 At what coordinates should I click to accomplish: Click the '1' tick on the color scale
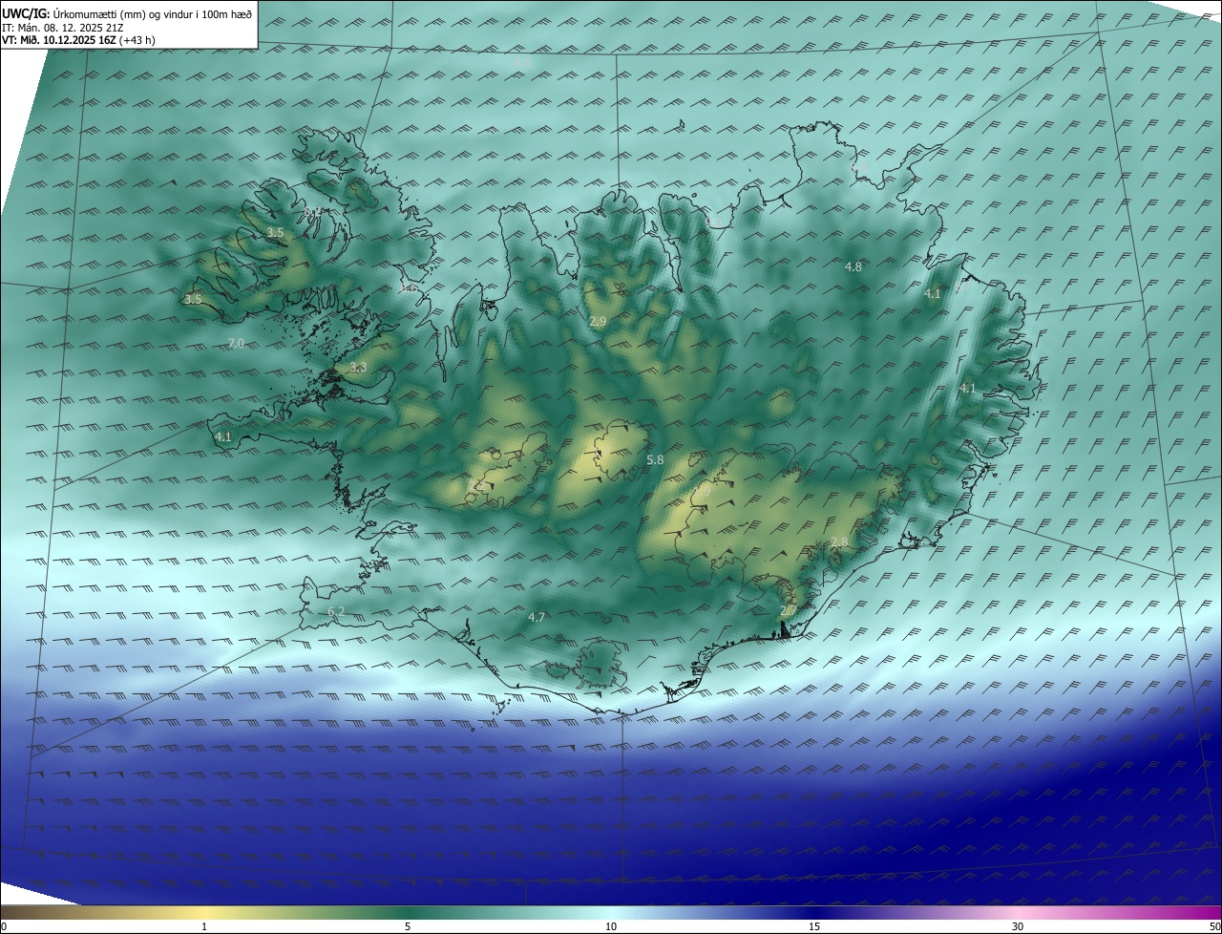pos(204,926)
